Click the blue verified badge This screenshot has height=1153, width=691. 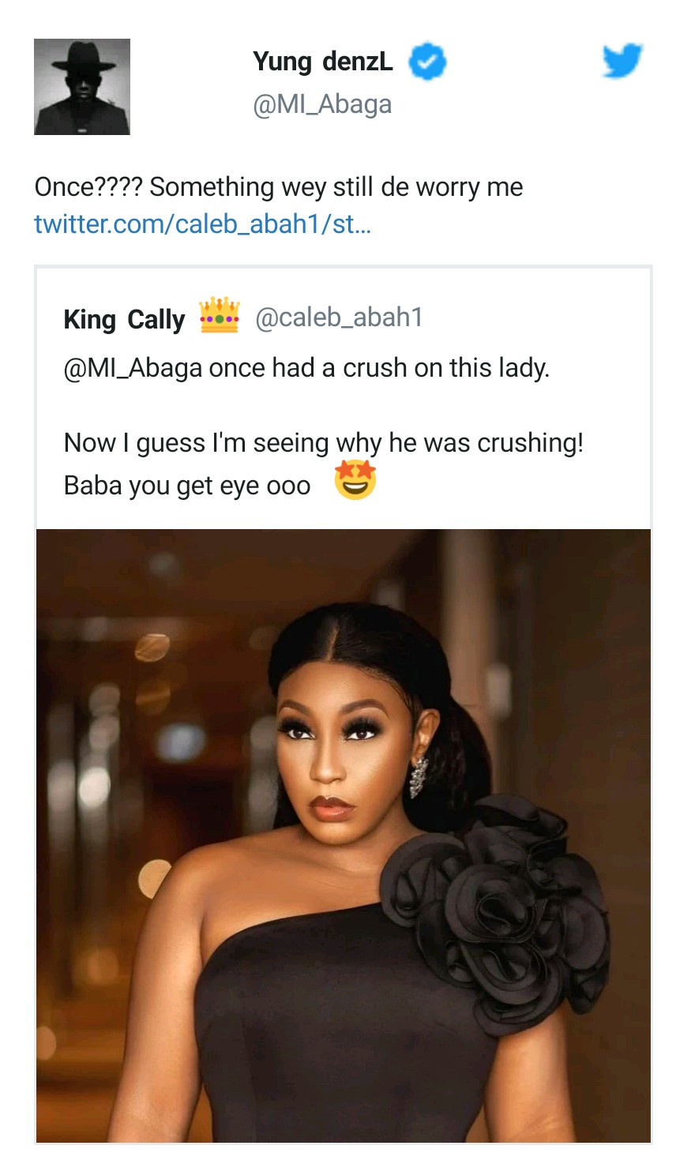click(x=427, y=62)
